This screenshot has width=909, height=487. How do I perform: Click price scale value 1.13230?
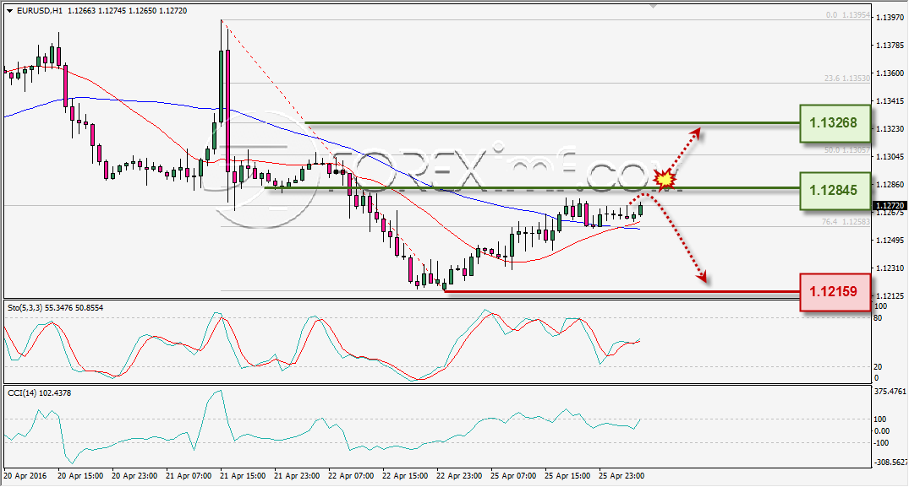pos(890,128)
